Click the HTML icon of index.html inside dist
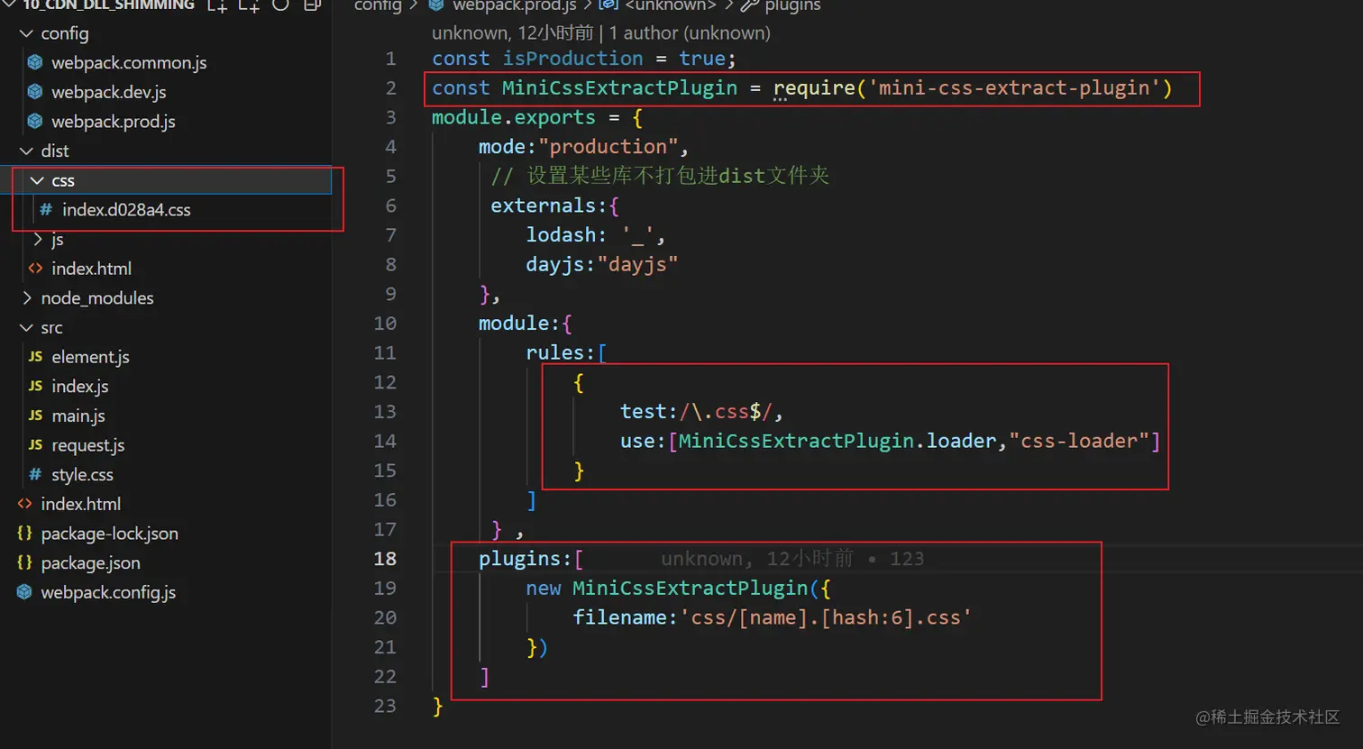The height and width of the screenshot is (749, 1363). click(x=35, y=268)
